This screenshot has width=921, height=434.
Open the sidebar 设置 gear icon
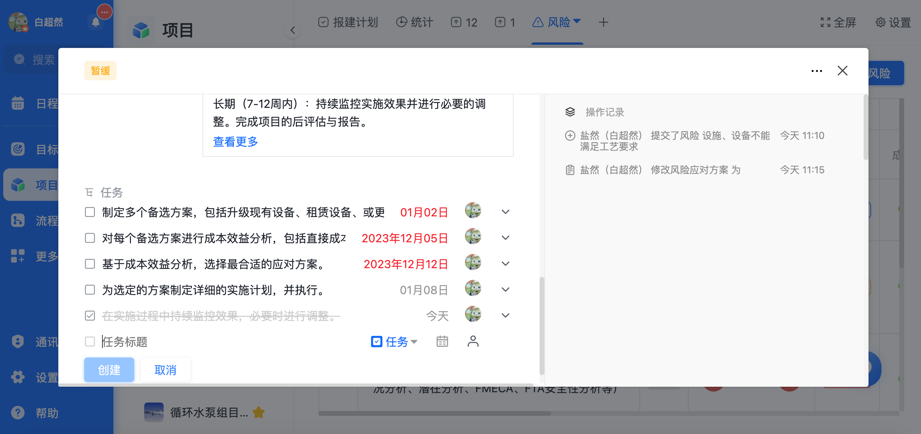[x=17, y=377]
